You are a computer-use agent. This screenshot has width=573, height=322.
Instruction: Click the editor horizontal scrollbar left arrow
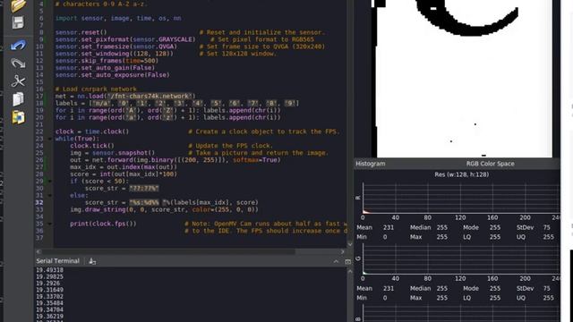click(38, 251)
